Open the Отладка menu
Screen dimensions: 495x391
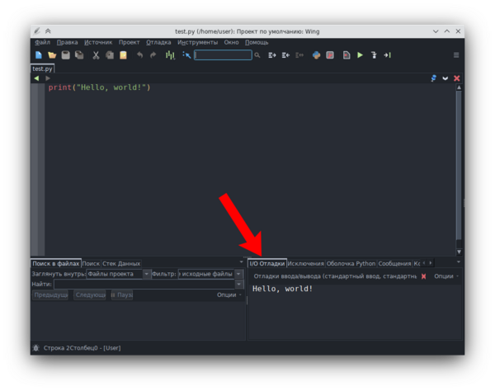pos(158,42)
